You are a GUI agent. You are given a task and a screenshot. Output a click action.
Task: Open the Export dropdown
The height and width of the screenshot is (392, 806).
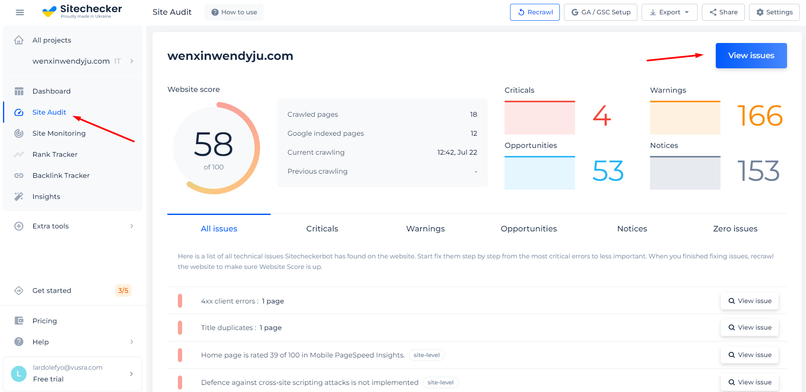tap(669, 12)
